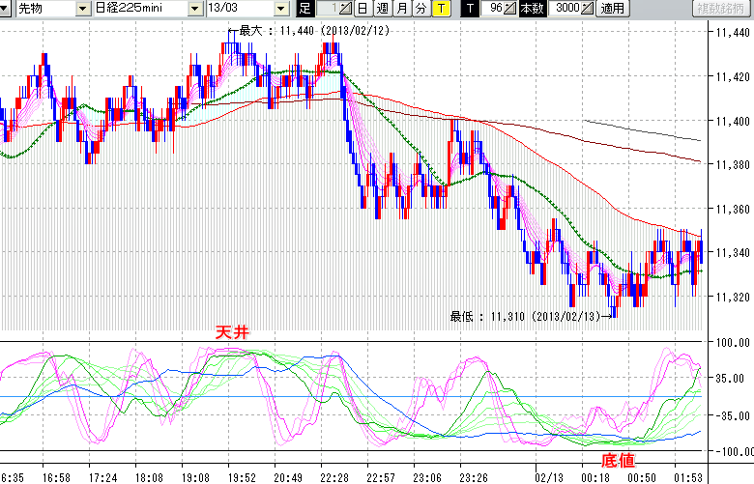
Task: Switch to 月 monthly timeframe
Action: click(400, 9)
